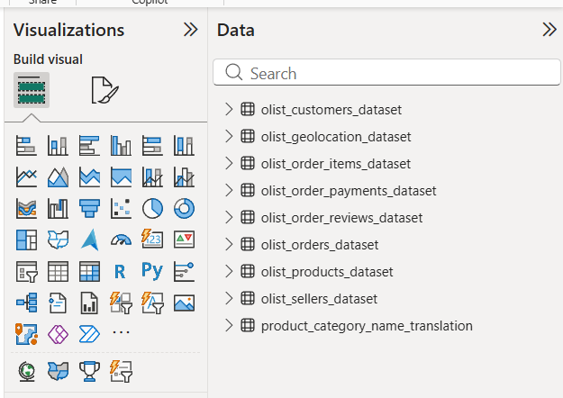Screen dimensions: 563x398
Task: Switch to Format visual paintbrush tab
Action: pos(104,90)
